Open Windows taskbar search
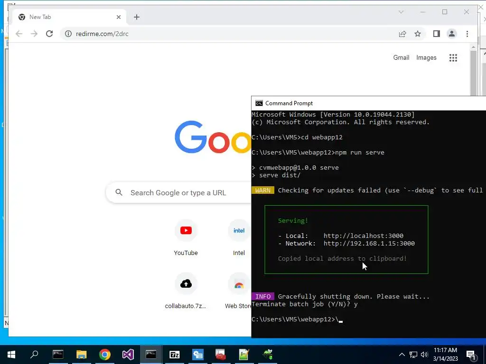 34,355
